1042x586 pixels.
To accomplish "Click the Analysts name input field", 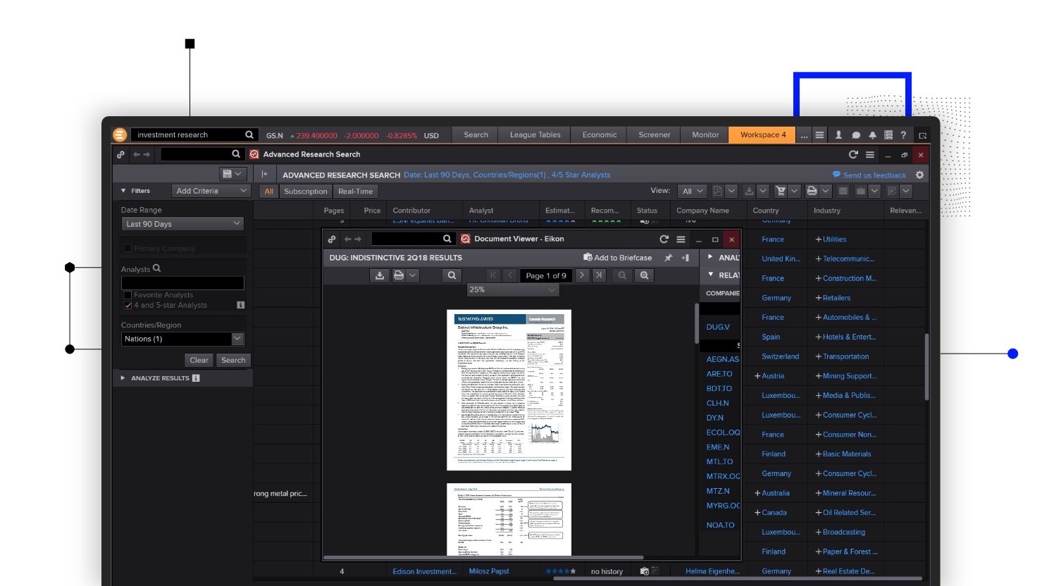I will click(182, 283).
